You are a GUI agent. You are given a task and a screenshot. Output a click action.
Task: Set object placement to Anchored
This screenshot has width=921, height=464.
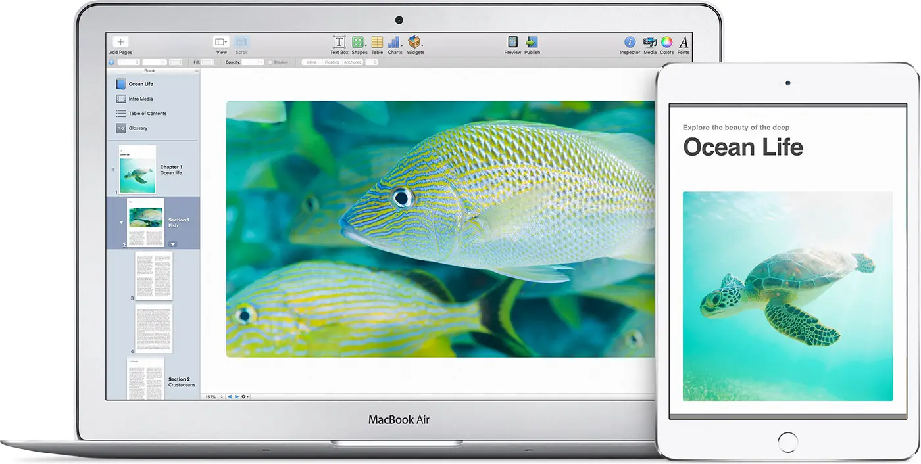(x=353, y=62)
